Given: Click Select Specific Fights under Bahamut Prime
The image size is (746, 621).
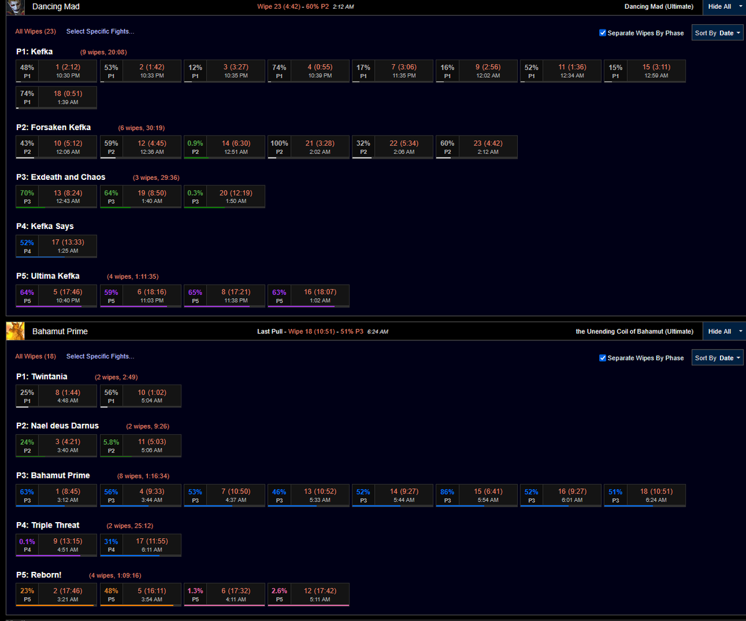Looking at the screenshot, I should click(x=100, y=357).
